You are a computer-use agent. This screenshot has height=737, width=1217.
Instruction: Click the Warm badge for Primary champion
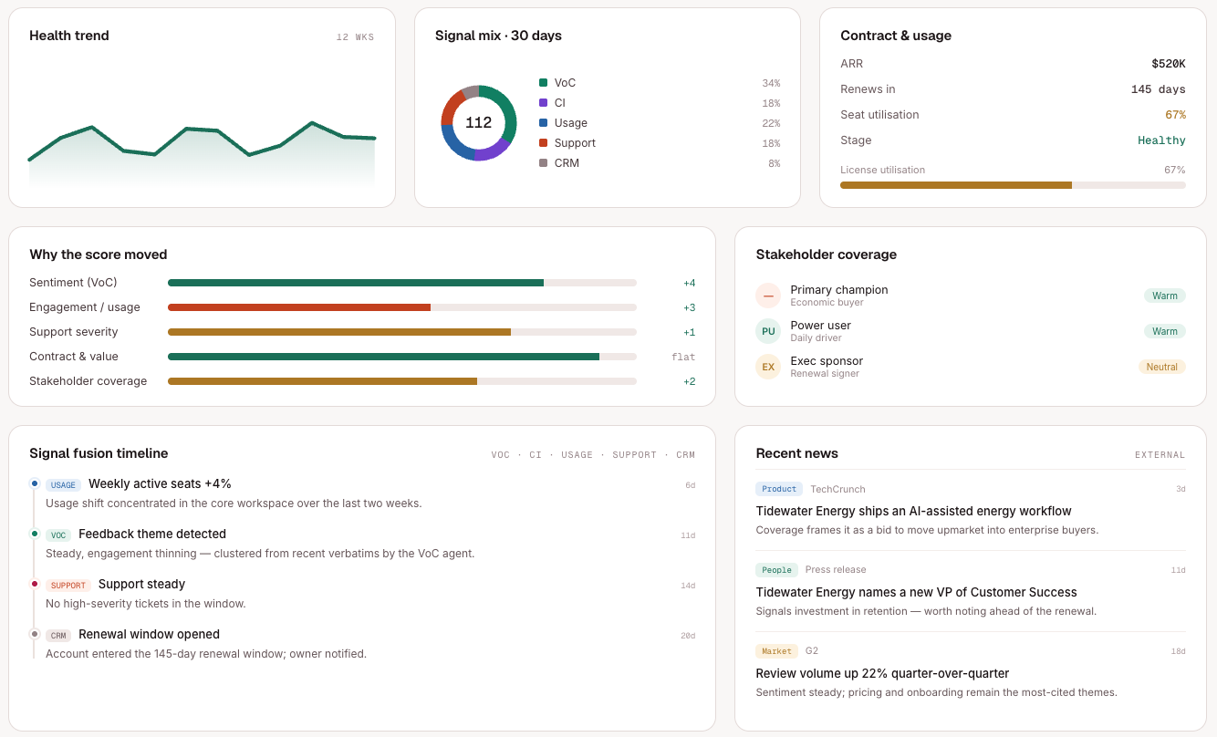point(1165,296)
